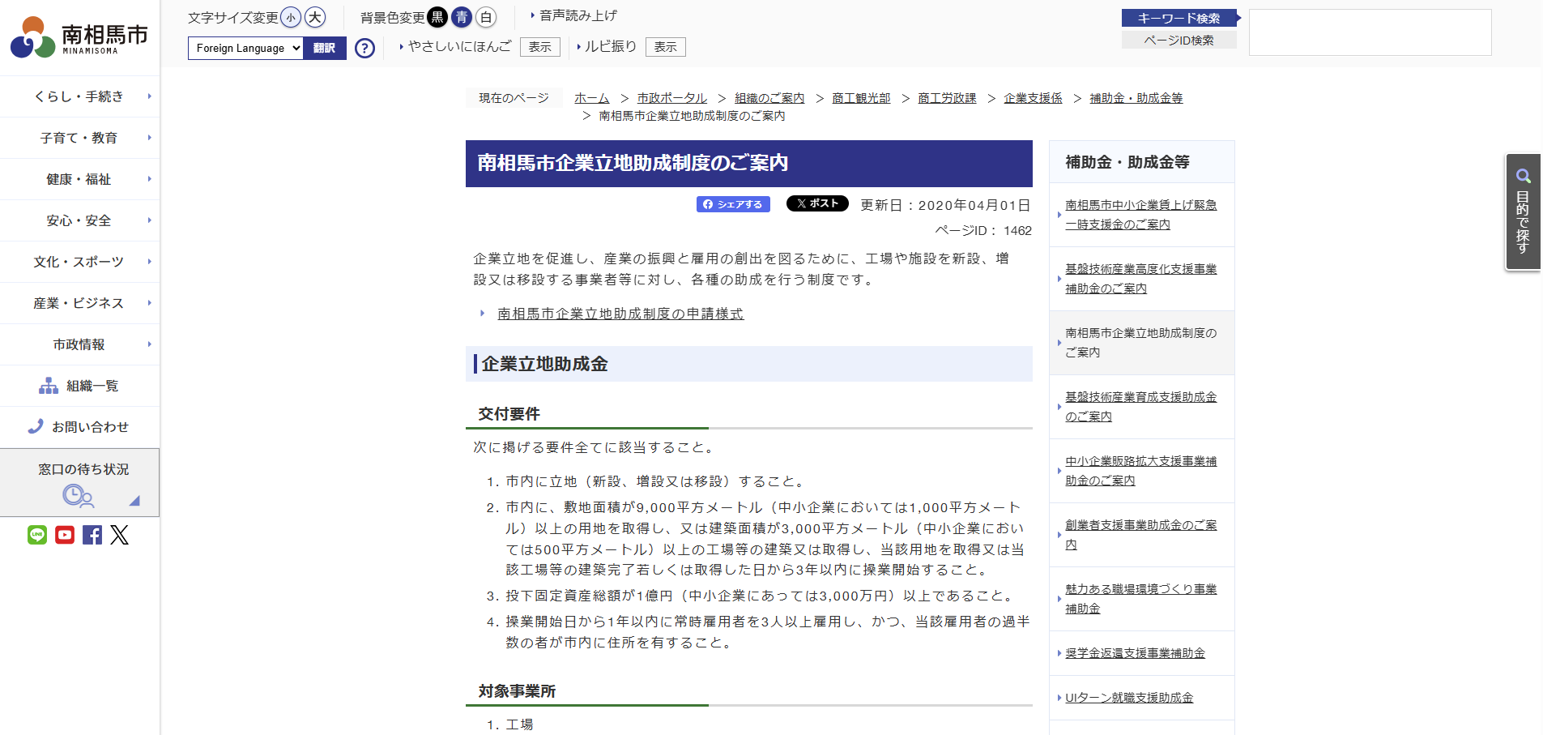Select the キーワード検索 tab
Screen dimensions: 1543x735
click(1179, 18)
